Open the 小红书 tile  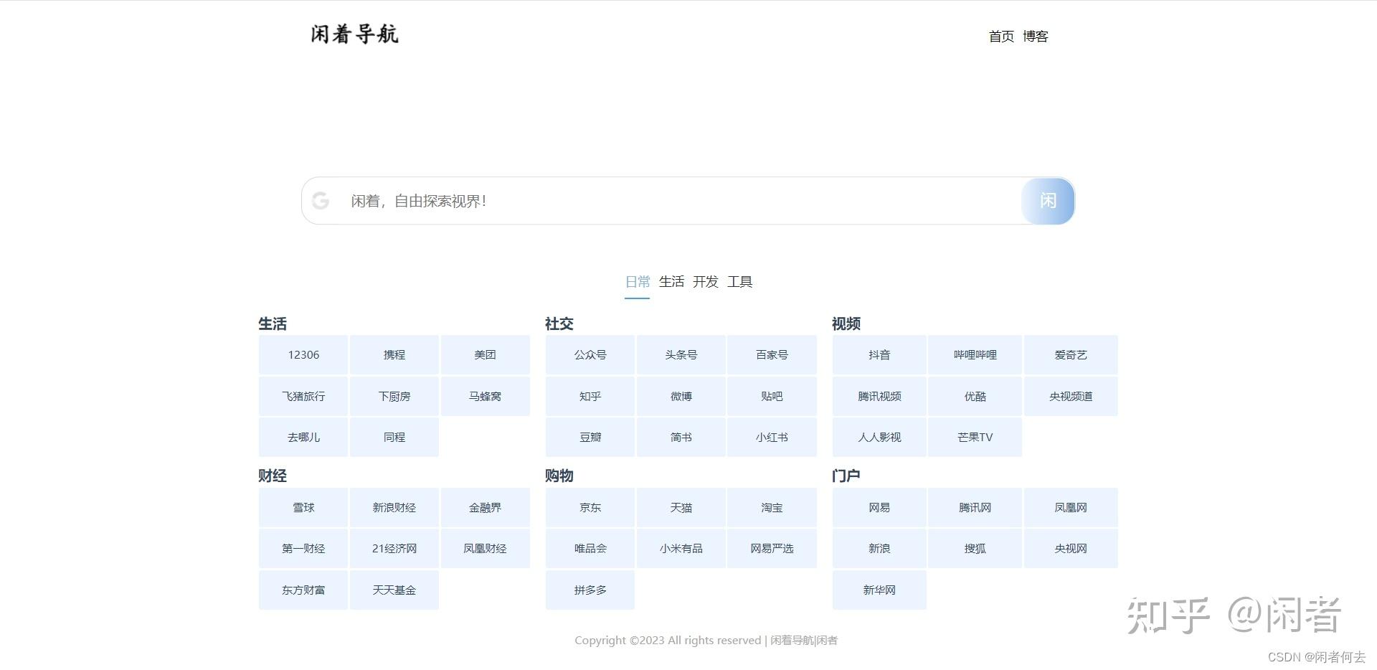pyautogui.click(x=772, y=437)
